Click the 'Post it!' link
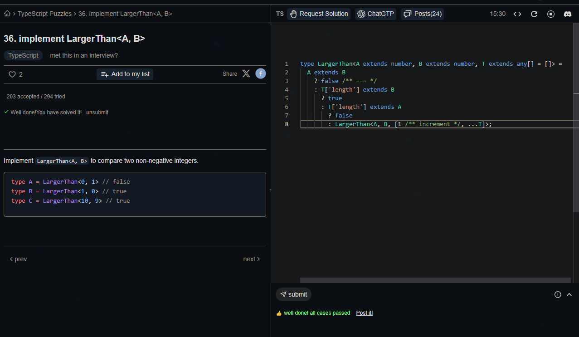Image resolution: width=579 pixels, height=337 pixels. [x=365, y=313]
